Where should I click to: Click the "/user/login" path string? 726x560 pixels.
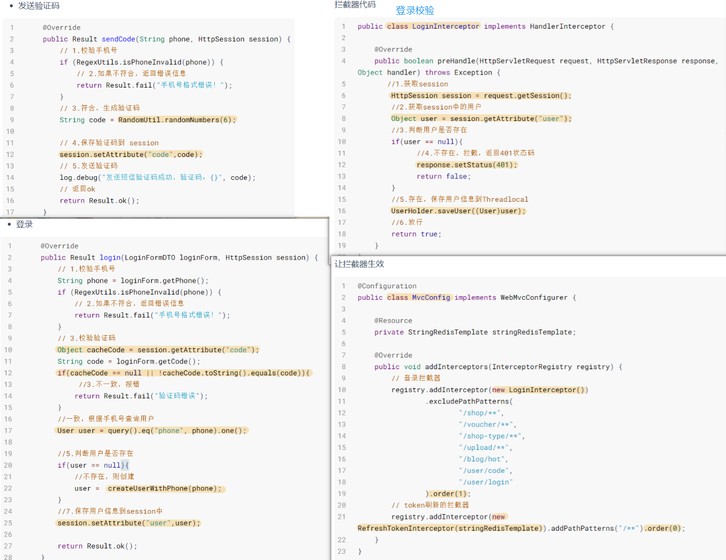pyautogui.click(x=486, y=482)
